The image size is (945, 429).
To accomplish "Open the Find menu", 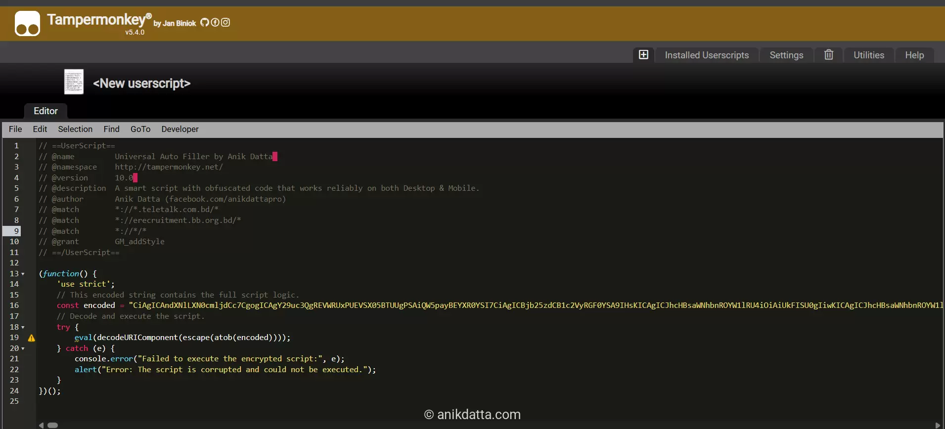I will (x=111, y=129).
